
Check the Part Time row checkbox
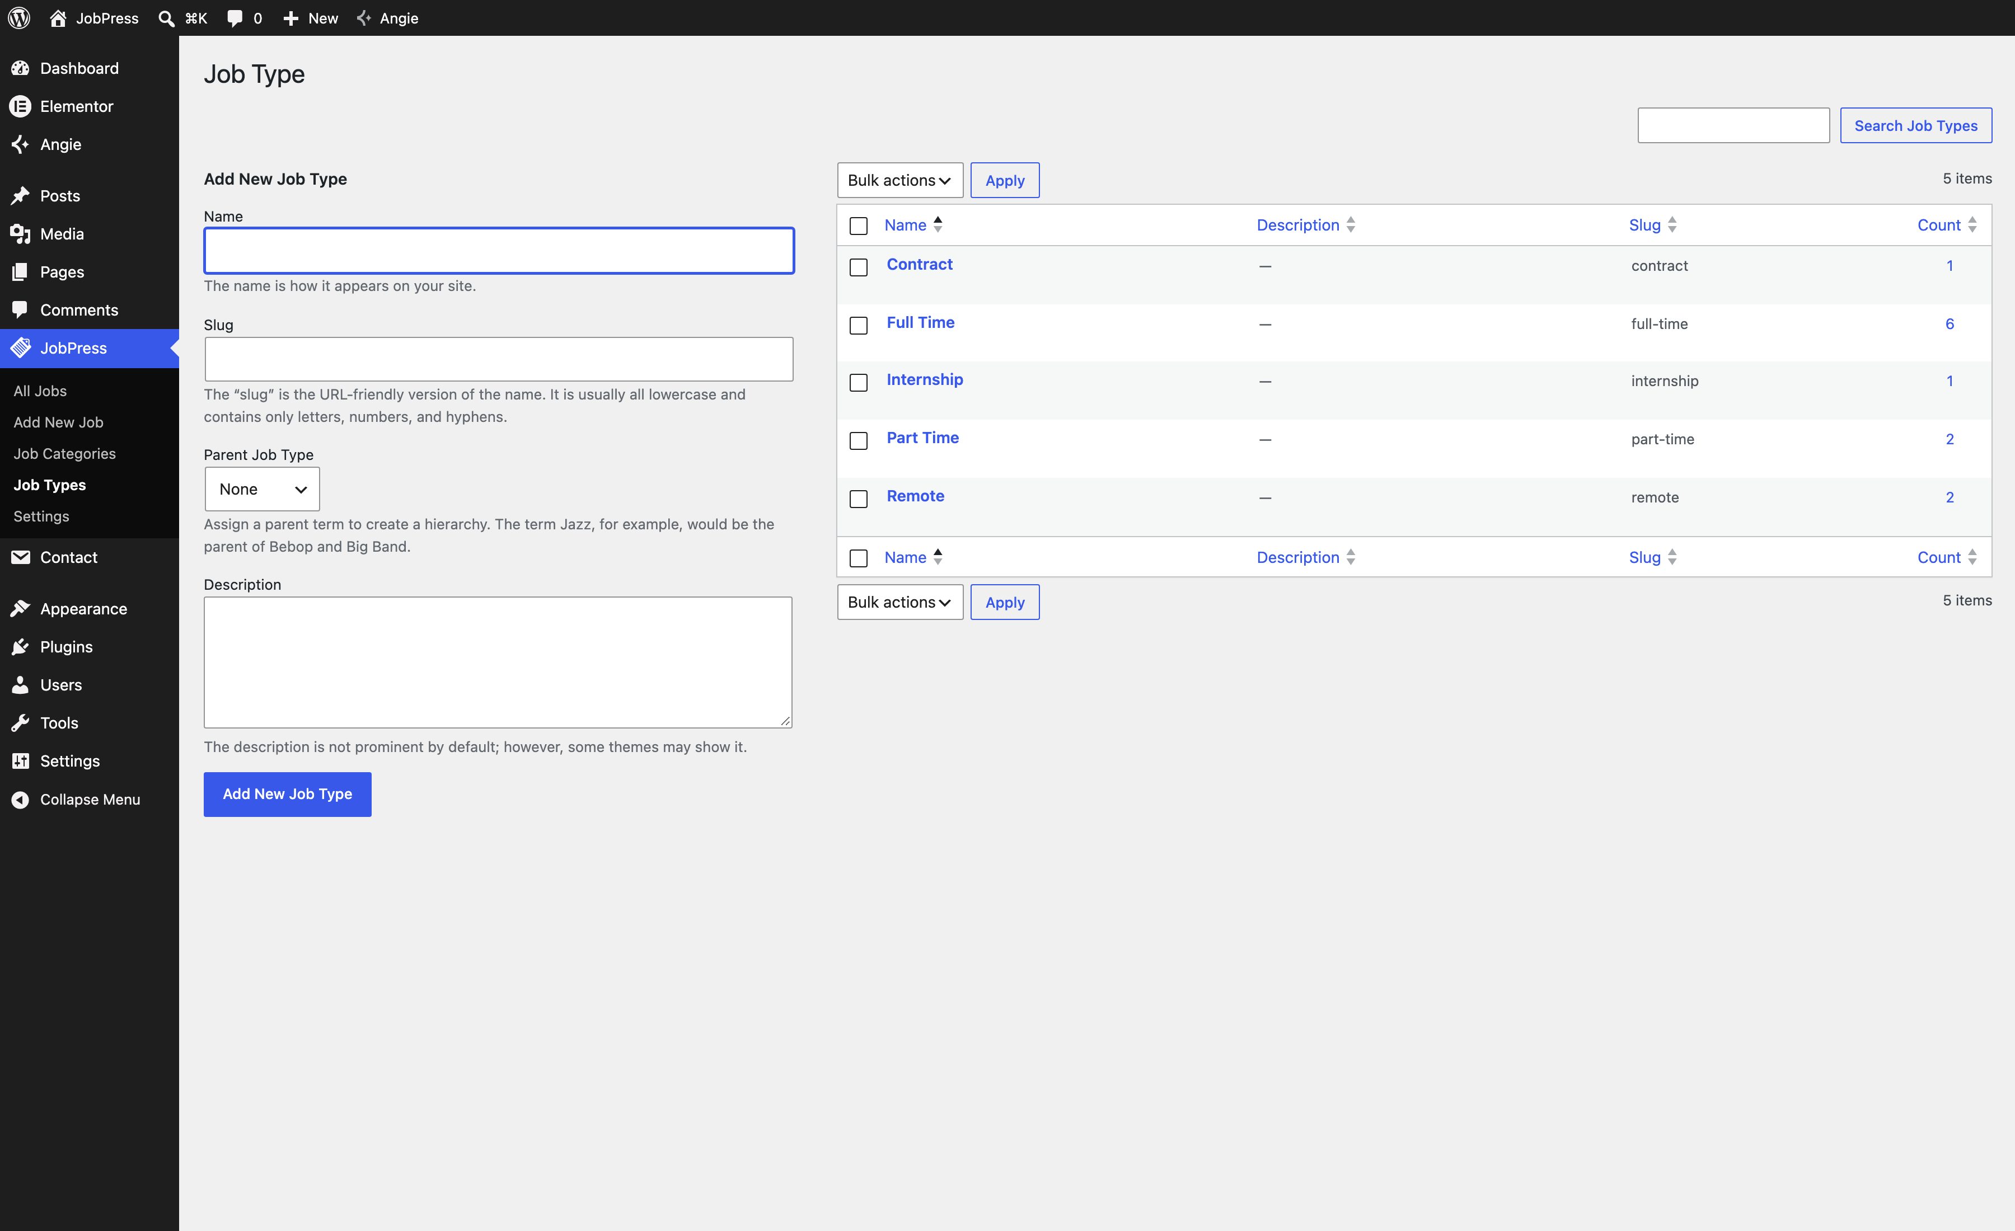click(x=859, y=440)
